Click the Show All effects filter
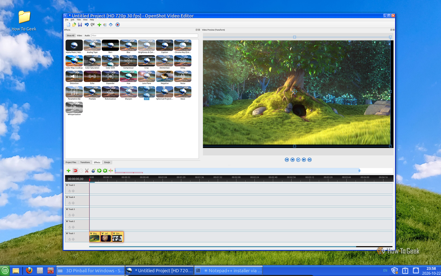The image size is (441, 276). point(70,35)
